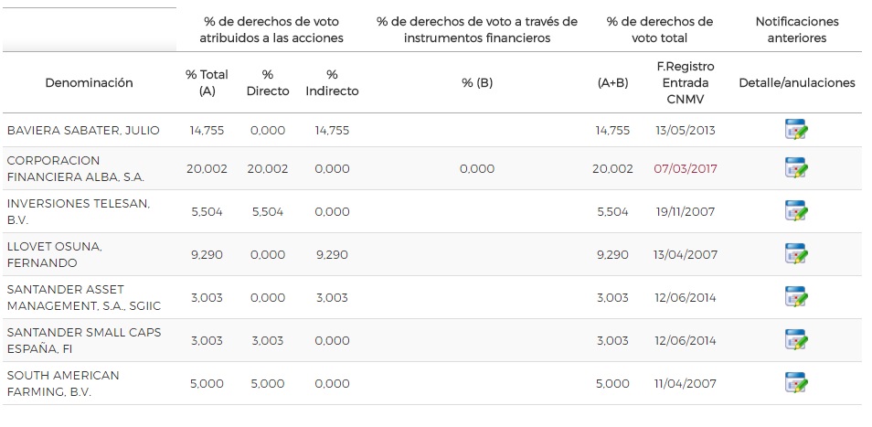Click the Notificaciones anteriores header
Image resolution: width=872 pixels, height=427 pixels.
pyautogui.click(x=796, y=29)
